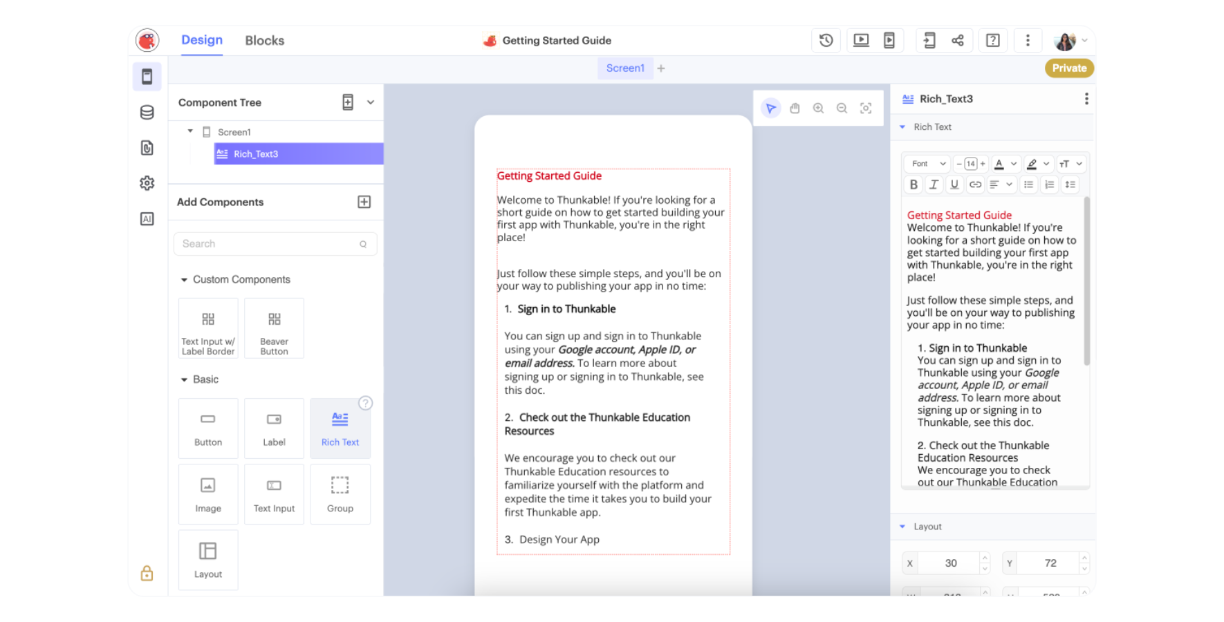Open project three-dot menu in top bar

tap(1028, 41)
